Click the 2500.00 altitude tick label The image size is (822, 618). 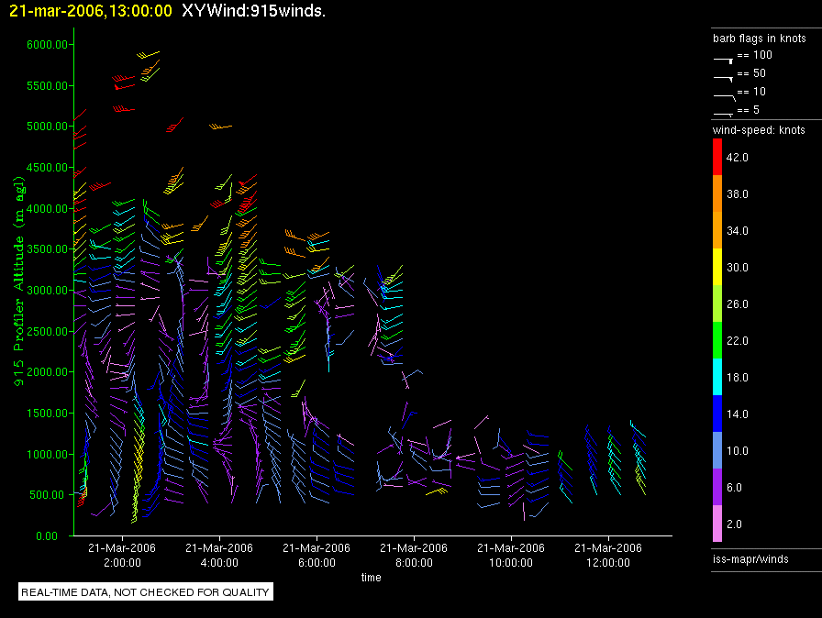(47, 332)
